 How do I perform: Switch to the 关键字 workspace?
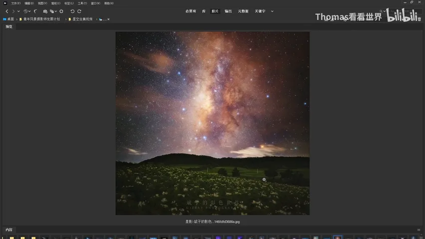pos(260,11)
